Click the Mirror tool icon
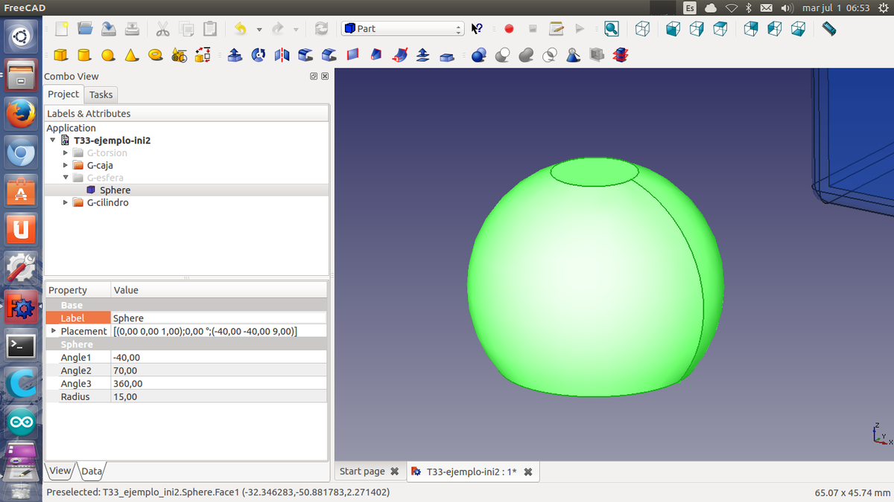 pos(282,55)
